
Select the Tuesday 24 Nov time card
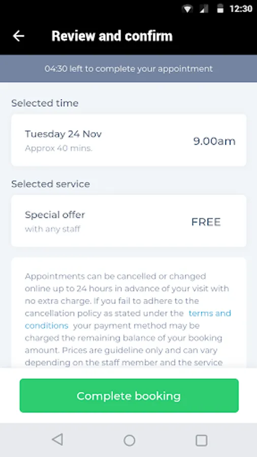click(129, 140)
